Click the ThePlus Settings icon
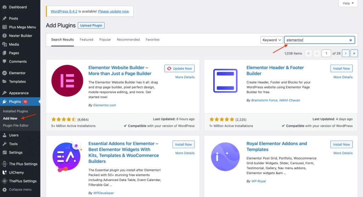Viewport: 363px width, 197px height. 4,181
